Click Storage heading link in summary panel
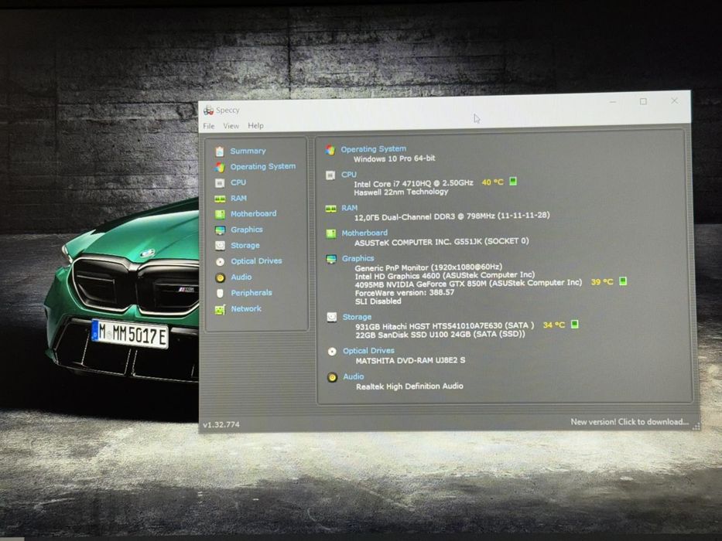The image size is (722, 541). click(357, 317)
